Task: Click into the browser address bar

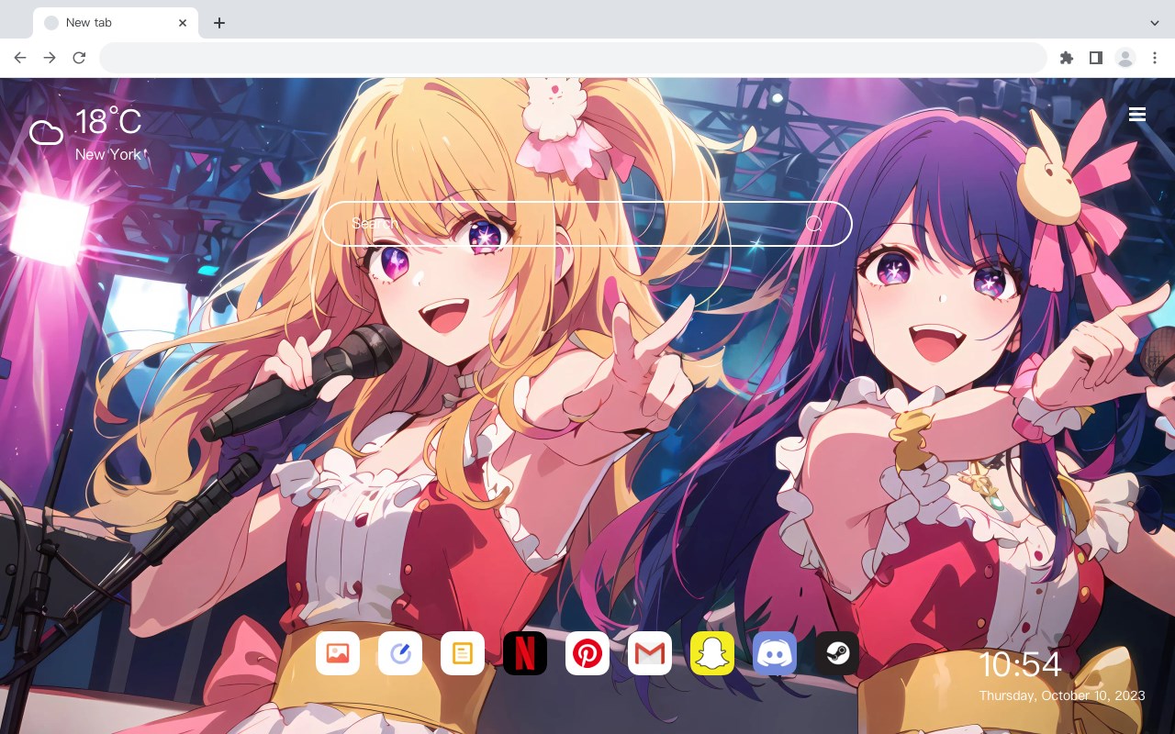Action: coord(573,58)
